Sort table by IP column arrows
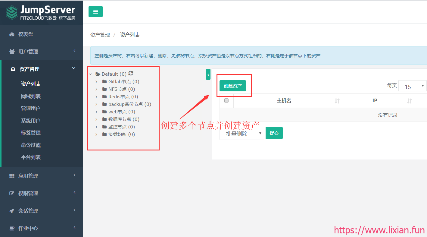 [410, 101]
